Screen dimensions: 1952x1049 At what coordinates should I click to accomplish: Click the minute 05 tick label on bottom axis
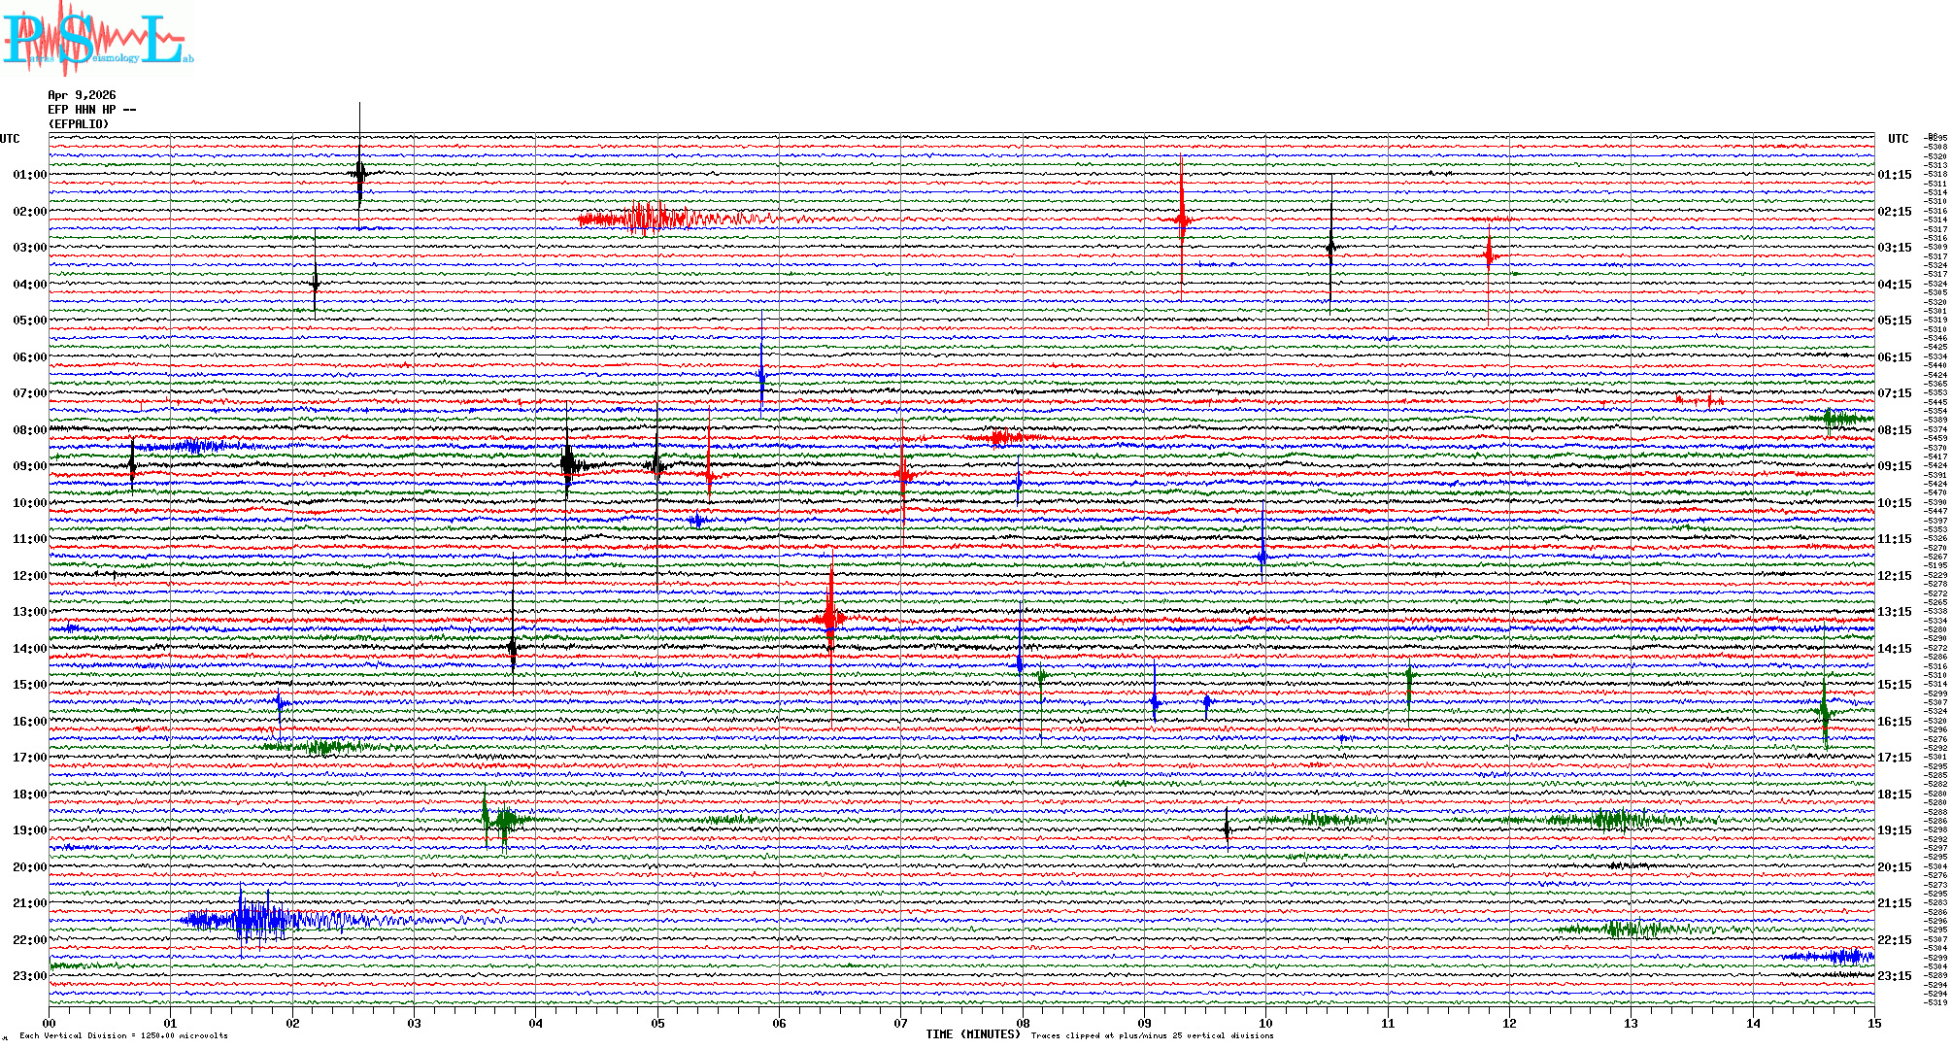[x=657, y=1024]
